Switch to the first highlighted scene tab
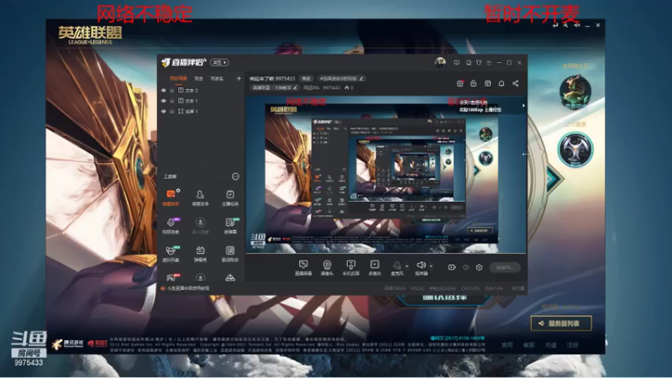 [178, 78]
